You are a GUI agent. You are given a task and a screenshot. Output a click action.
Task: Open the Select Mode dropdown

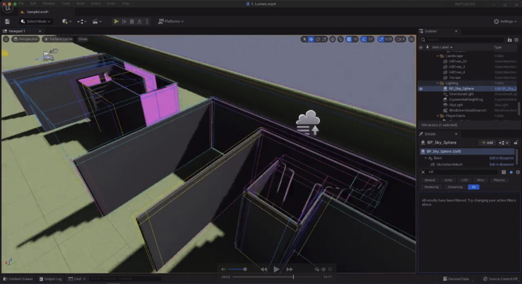(x=36, y=21)
